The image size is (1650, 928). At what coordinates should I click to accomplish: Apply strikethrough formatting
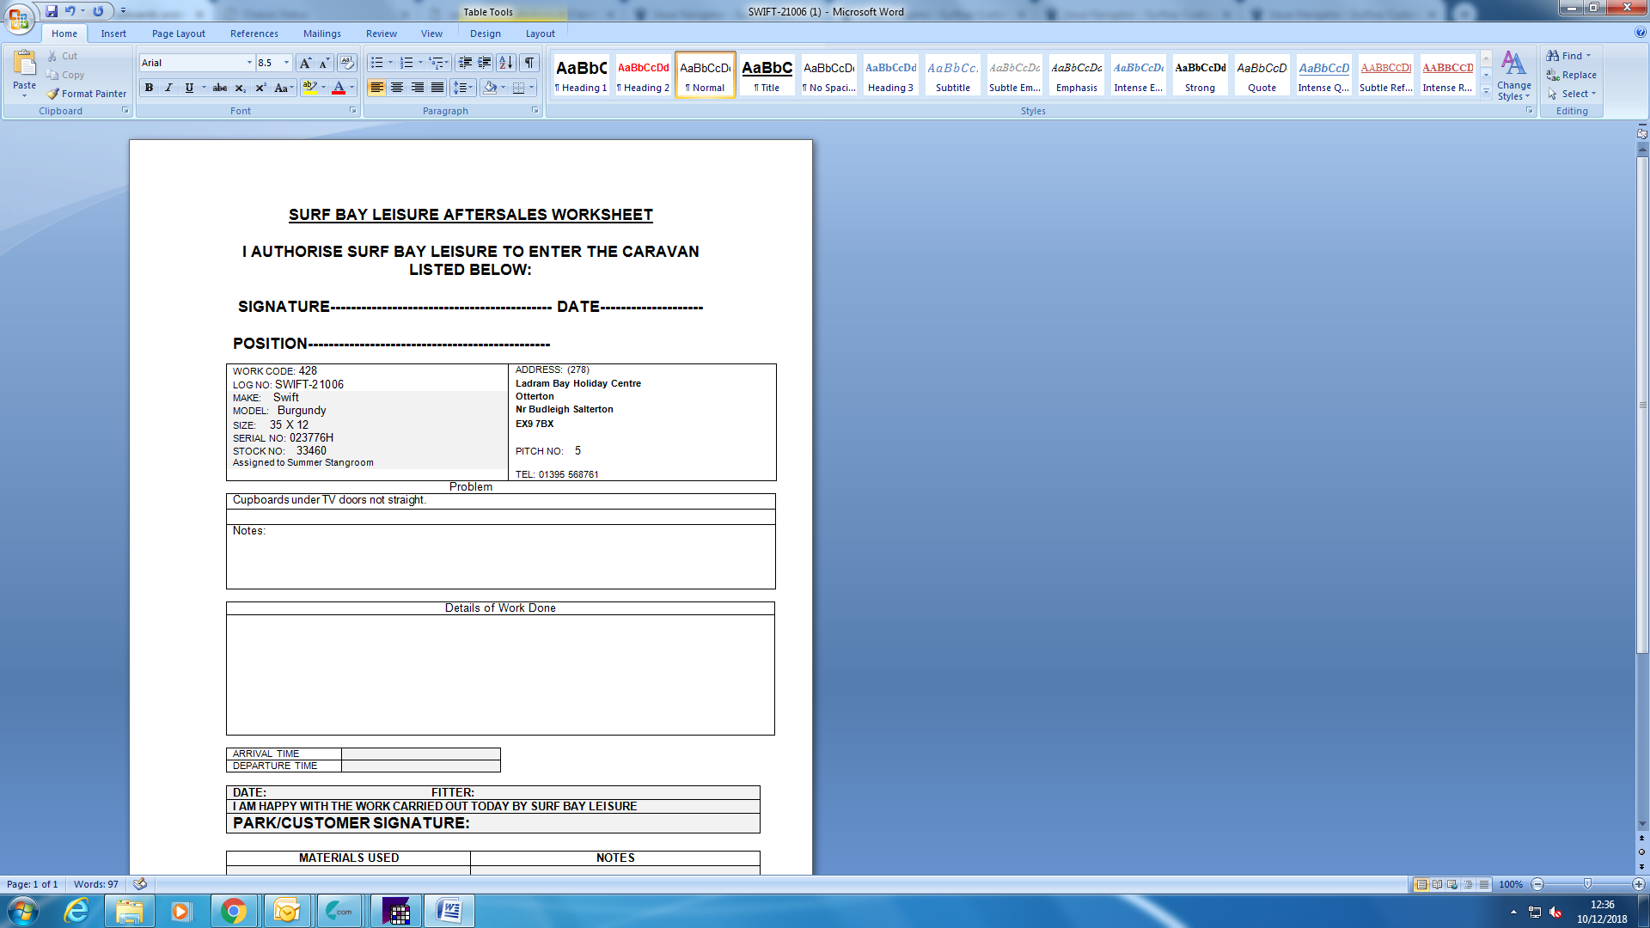click(x=220, y=88)
